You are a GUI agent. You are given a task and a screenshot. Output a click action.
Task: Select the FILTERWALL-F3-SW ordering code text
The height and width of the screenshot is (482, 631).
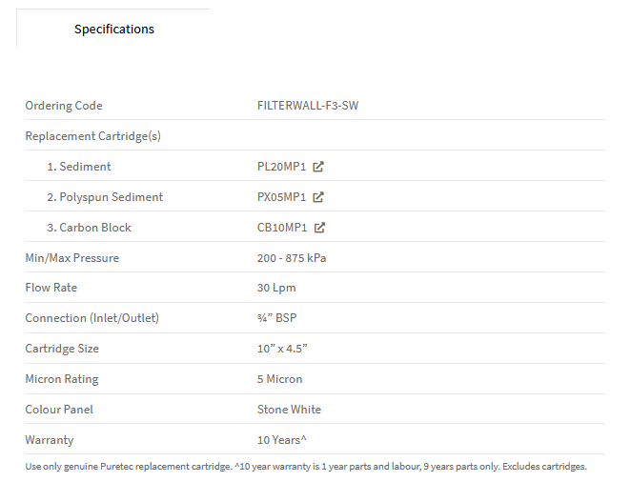click(308, 106)
